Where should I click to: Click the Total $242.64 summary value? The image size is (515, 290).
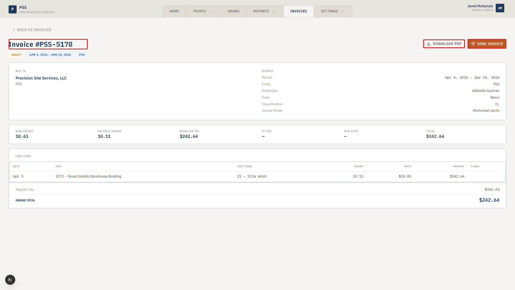pos(435,136)
